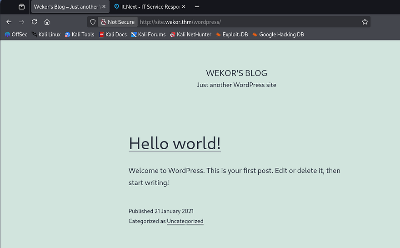This screenshot has width=400, height=248.
Task: Select the Wekor's Blog tab
Action: tap(66, 7)
